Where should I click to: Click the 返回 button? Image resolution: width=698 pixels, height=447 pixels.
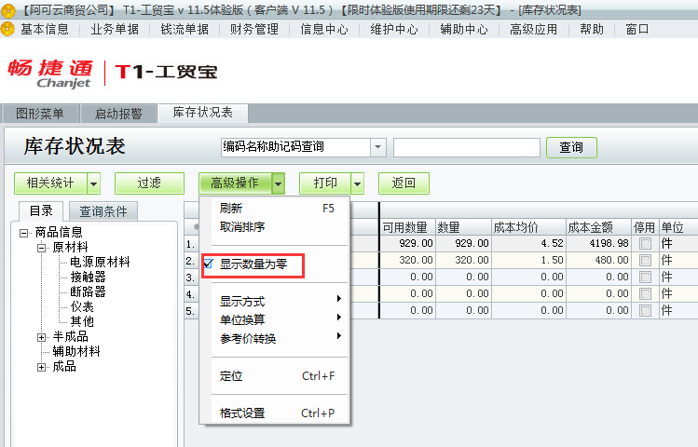[404, 183]
